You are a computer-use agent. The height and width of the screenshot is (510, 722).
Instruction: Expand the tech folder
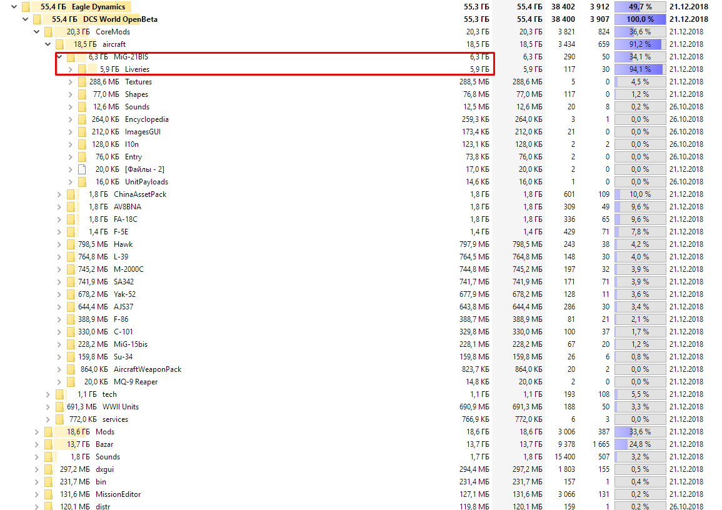coord(48,394)
